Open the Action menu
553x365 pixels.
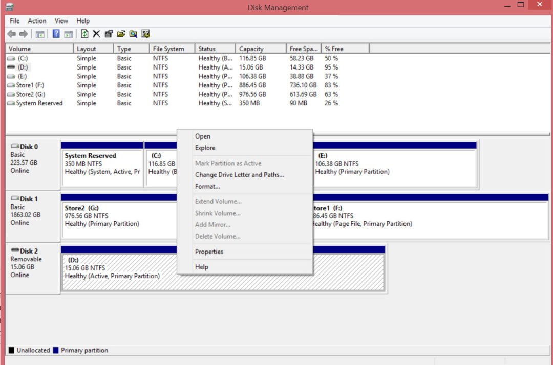(x=36, y=21)
